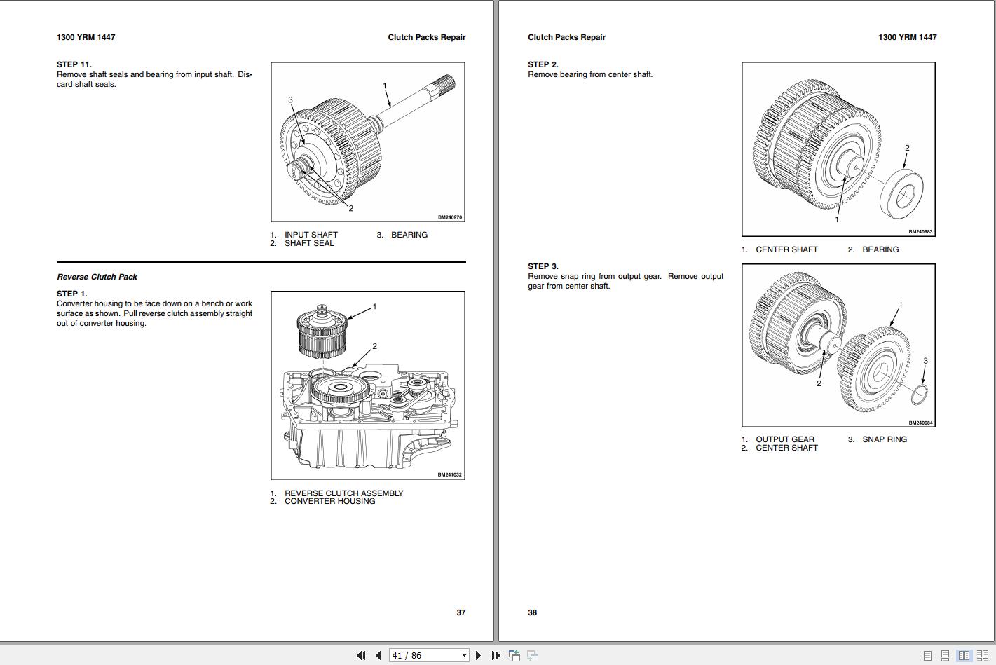The image size is (996, 665).
Task: Click 'Remove bearing from center shaft.' text
Action: pos(590,74)
